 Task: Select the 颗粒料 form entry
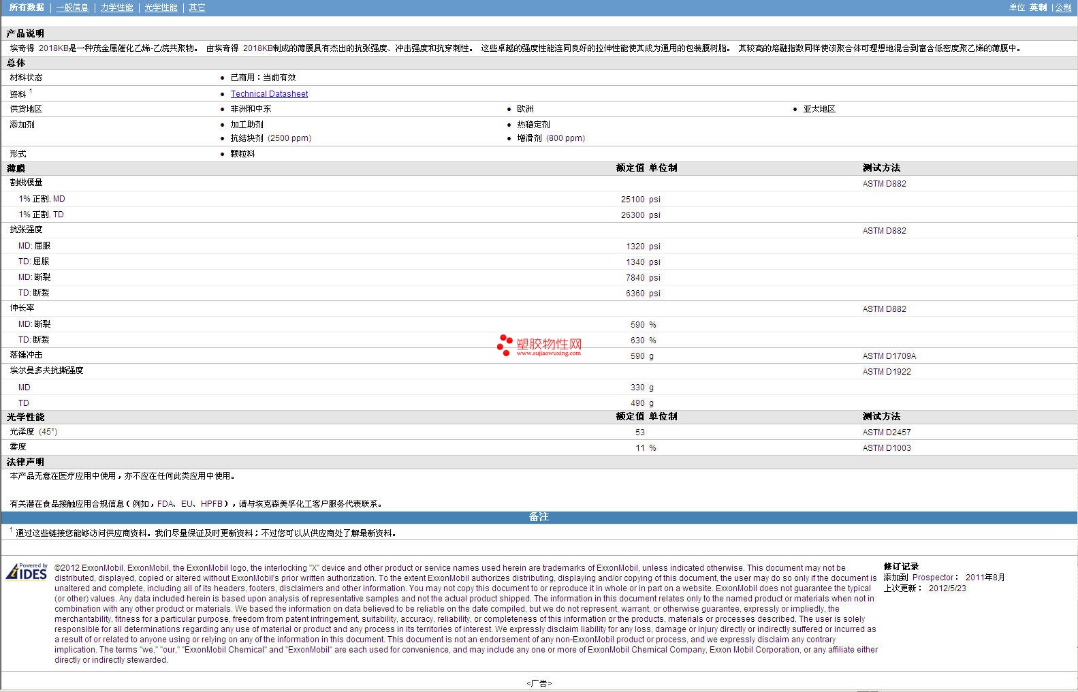tap(242, 154)
